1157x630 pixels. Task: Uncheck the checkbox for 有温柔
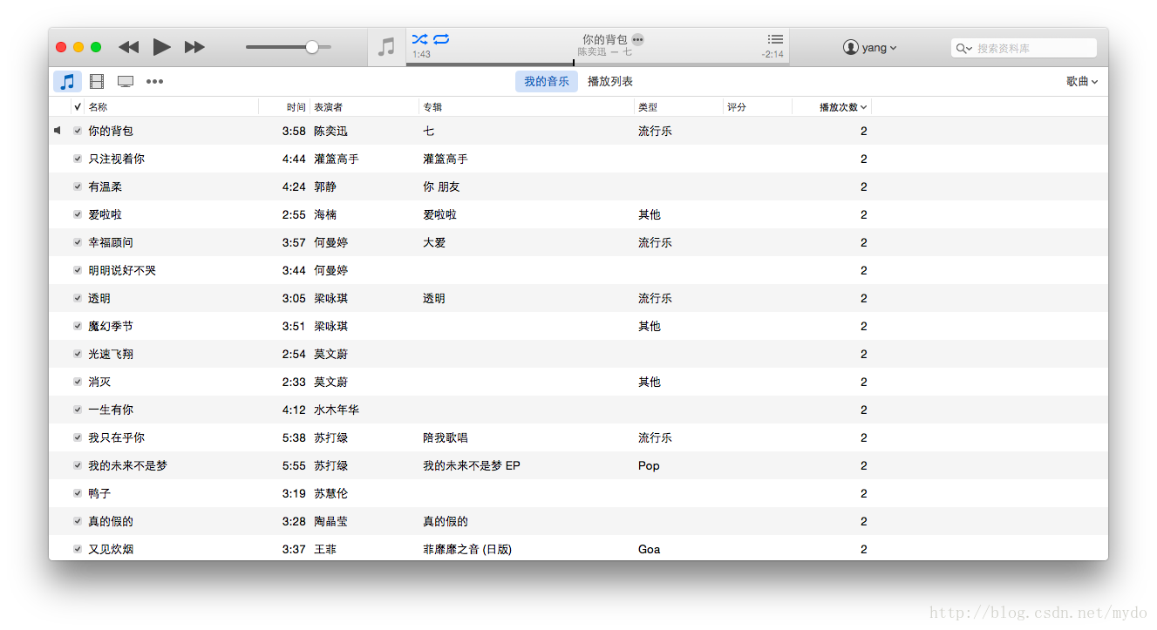click(x=78, y=186)
